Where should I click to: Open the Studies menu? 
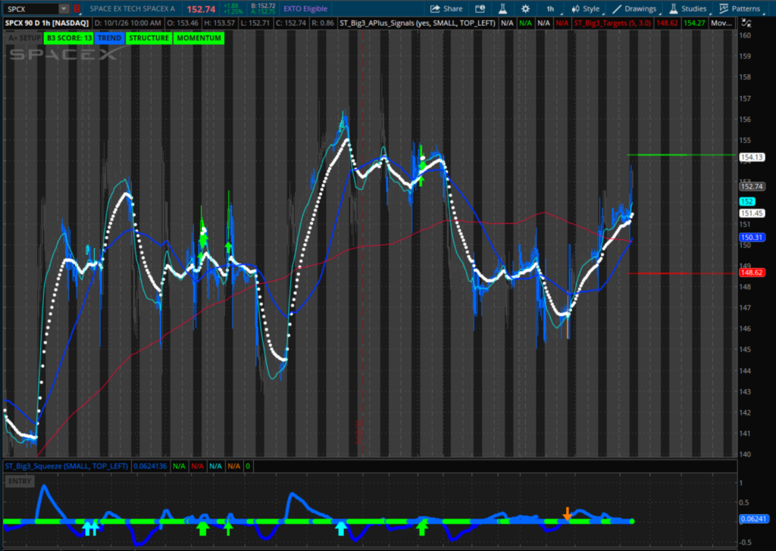688,9
